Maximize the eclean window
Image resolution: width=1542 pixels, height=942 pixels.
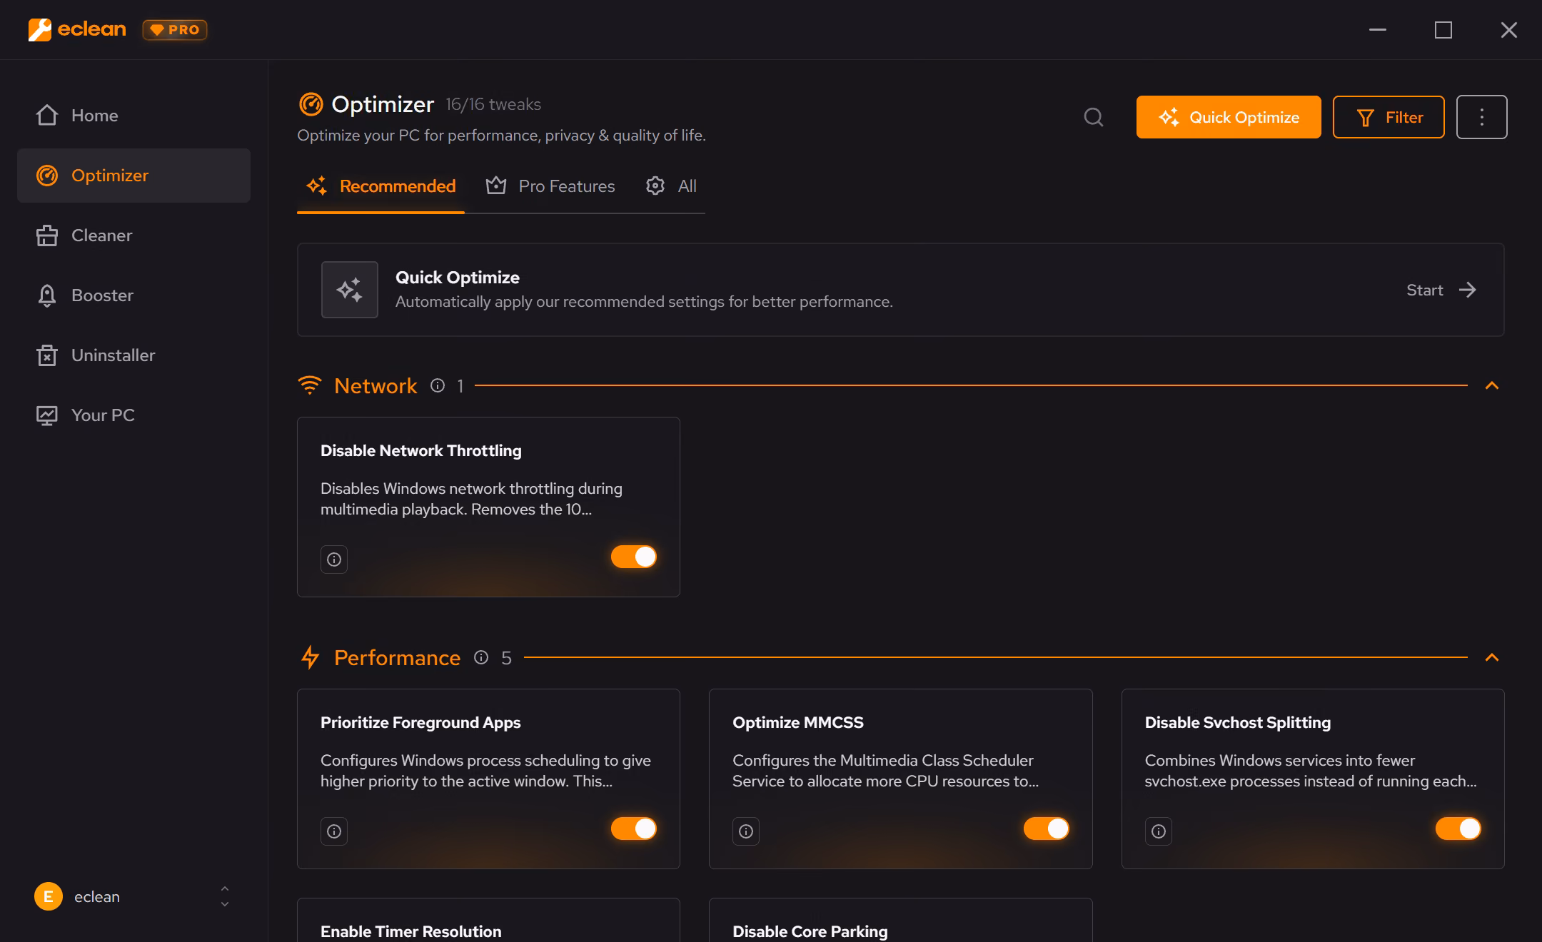1443,30
